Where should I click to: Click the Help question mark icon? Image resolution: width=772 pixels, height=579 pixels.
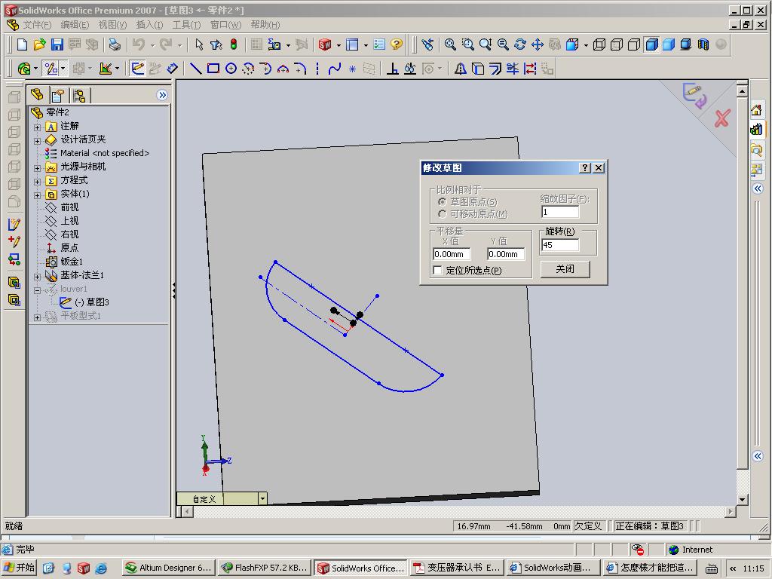(x=397, y=44)
